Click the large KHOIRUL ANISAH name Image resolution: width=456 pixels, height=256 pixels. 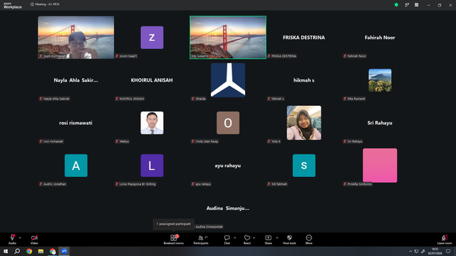point(152,80)
